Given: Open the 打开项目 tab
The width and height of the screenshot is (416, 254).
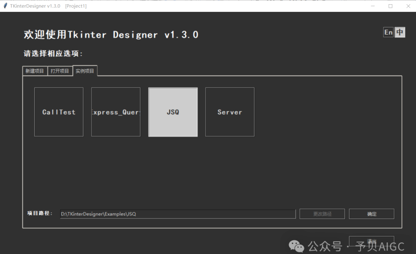Looking at the screenshot, I should click(x=60, y=71).
